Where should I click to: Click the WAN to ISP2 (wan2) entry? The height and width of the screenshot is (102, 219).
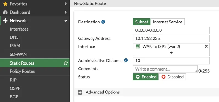161,47
